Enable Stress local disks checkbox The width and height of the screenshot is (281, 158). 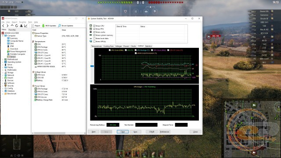click(94, 38)
